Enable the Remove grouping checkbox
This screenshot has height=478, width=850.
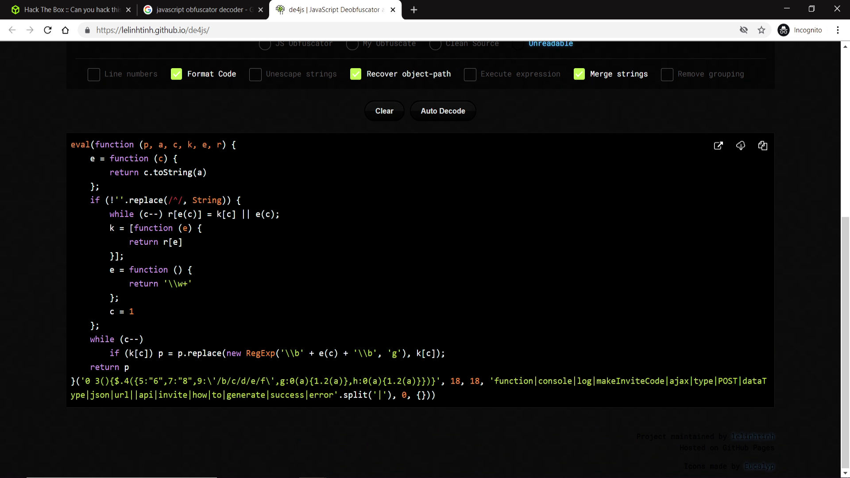pos(667,74)
